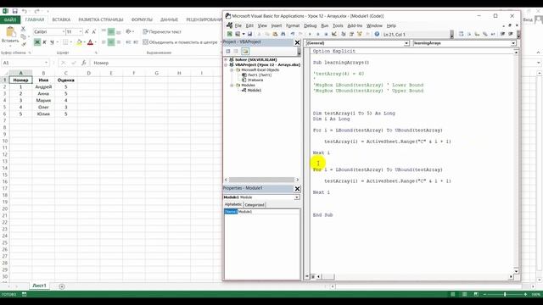543x305 pixels.
Task: Switch to the ВСТАВКА ribbon tab
Action: click(61, 19)
